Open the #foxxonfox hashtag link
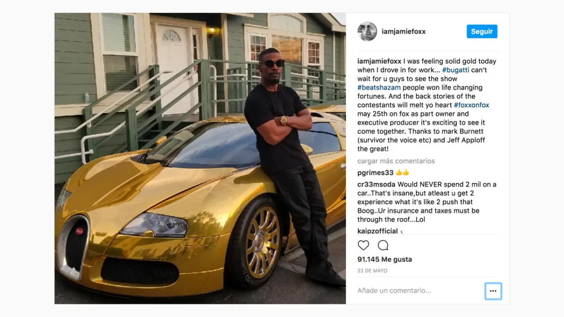 point(471,105)
